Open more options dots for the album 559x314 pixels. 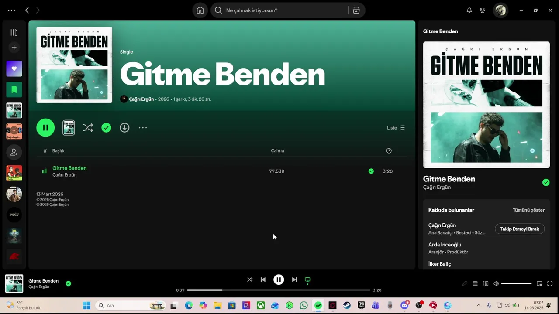click(x=143, y=128)
